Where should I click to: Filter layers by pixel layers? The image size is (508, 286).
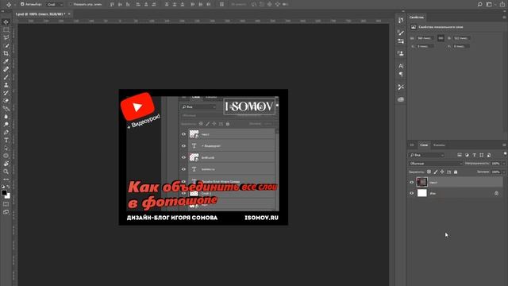click(x=460, y=155)
